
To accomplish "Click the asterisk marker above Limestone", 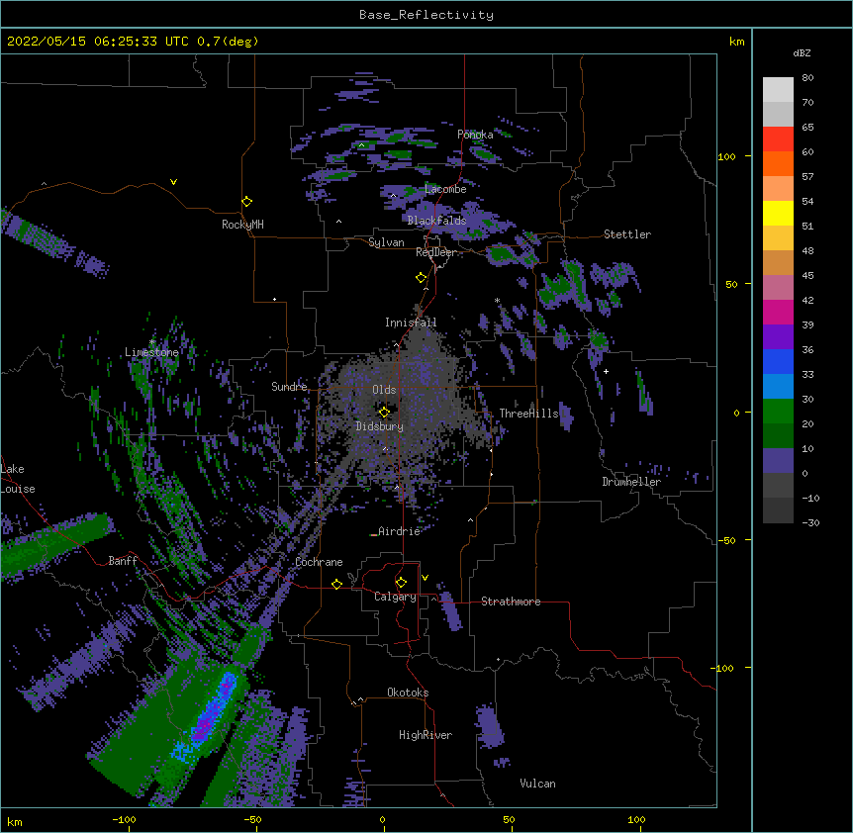I will [x=152, y=342].
